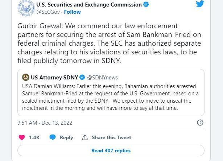Screen dimensions: 223x161
Task: Click the SEC verified badge checkmark
Action: point(146,5)
